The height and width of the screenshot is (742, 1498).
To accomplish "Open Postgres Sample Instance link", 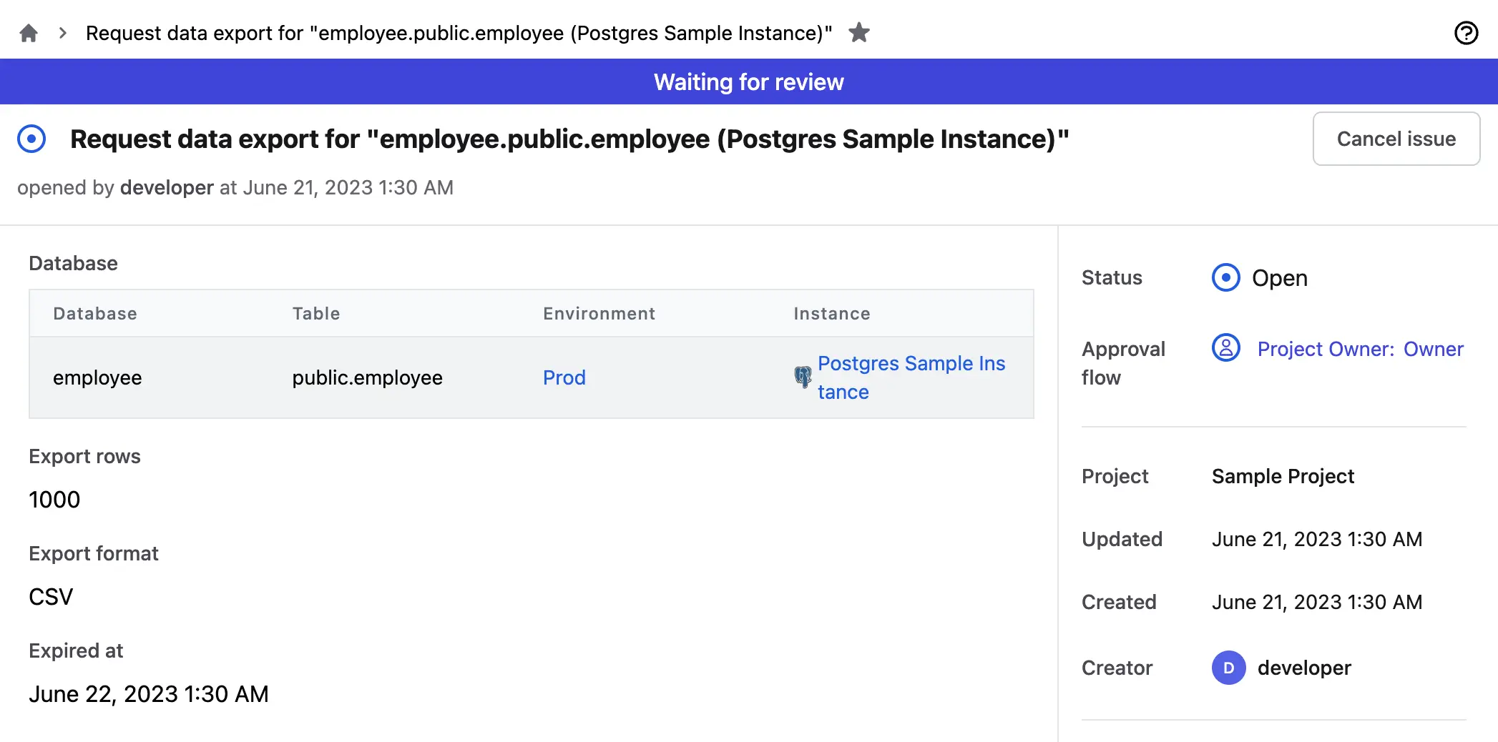I will tap(911, 377).
